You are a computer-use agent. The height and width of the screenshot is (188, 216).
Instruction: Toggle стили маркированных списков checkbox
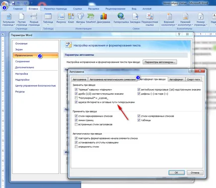pyautogui.click(x=76, y=116)
